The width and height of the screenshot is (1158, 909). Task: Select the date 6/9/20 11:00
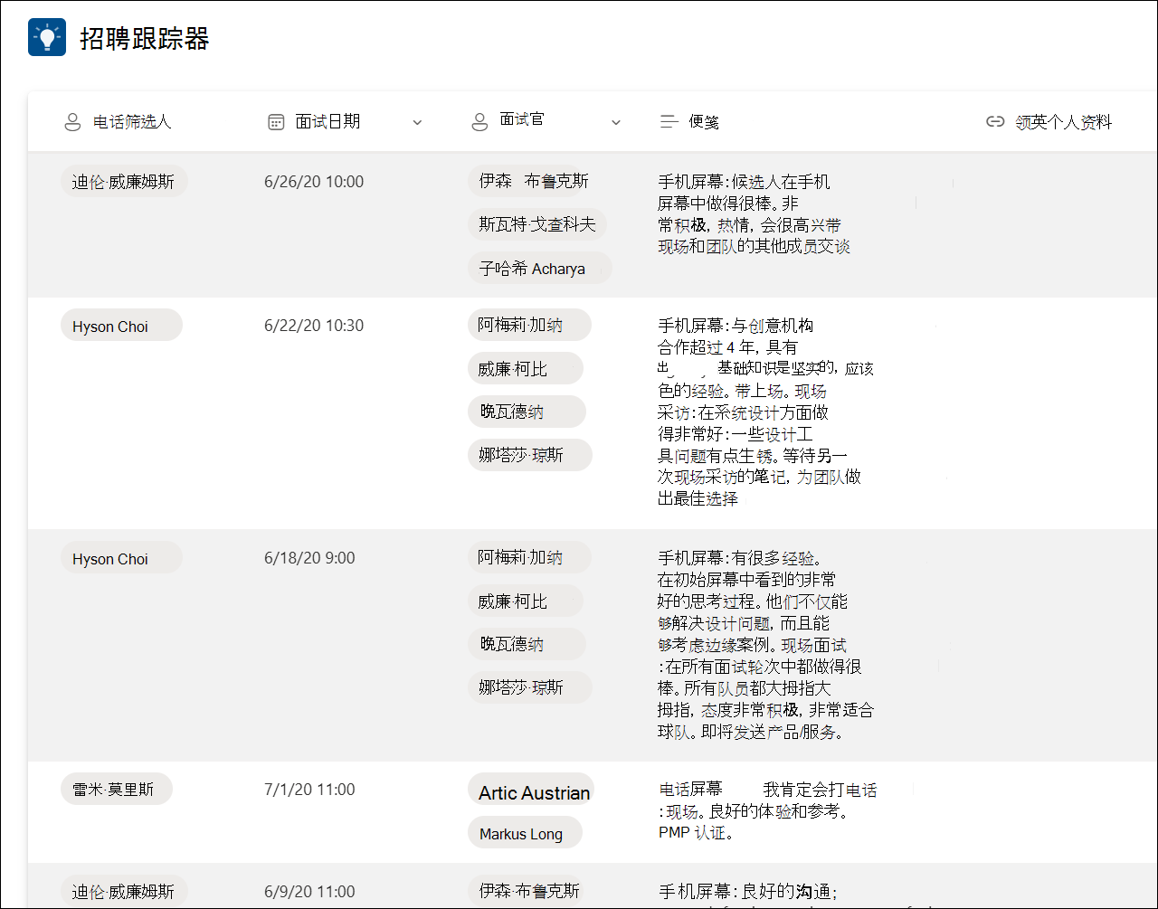point(309,892)
